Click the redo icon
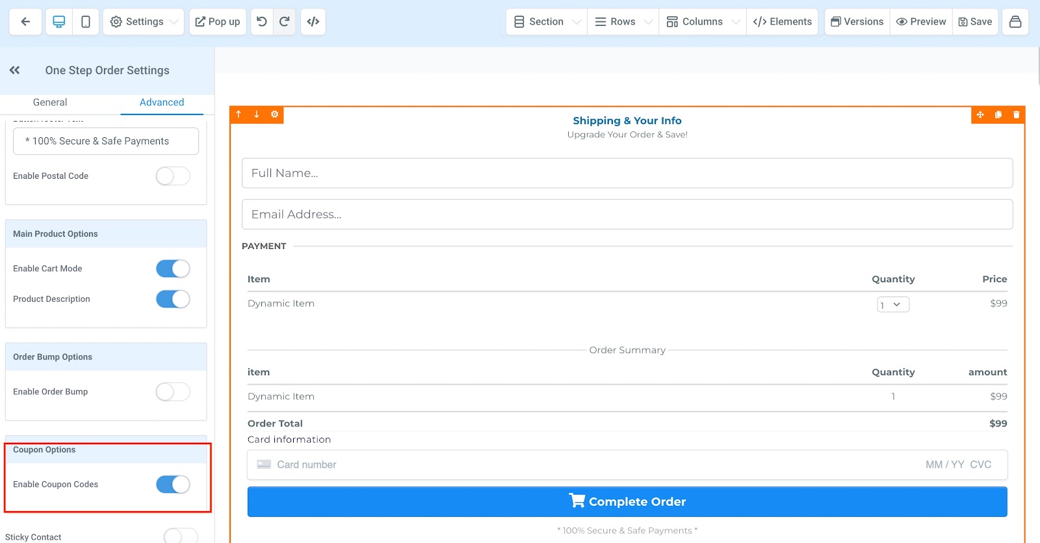The image size is (1040, 543). coord(285,21)
